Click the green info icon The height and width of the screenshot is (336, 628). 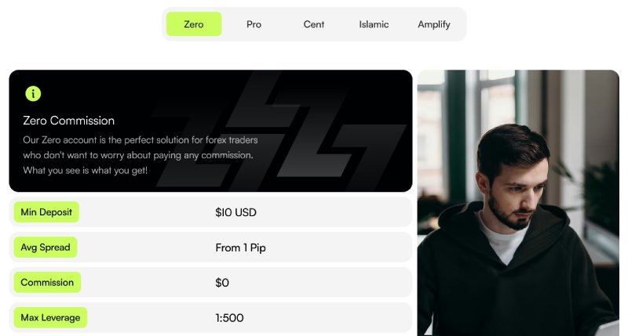pos(33,94)
